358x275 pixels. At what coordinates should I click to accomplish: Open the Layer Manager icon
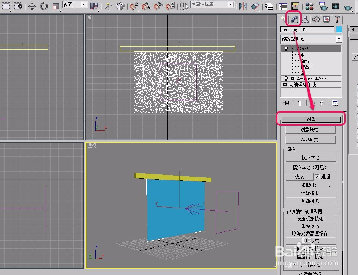[x=269, y=6]
